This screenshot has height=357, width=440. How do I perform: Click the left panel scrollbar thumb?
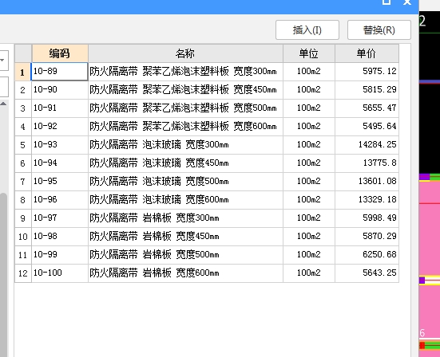3,274
